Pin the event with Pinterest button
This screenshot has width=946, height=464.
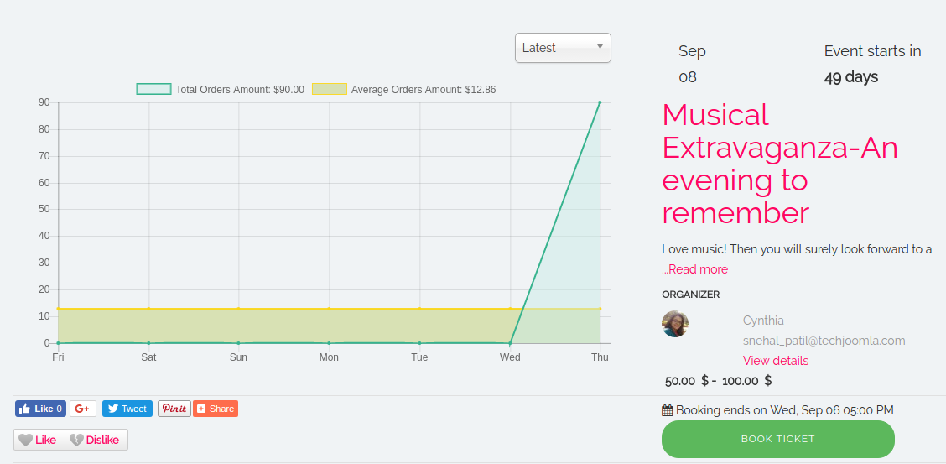click(x=174, y=409)
